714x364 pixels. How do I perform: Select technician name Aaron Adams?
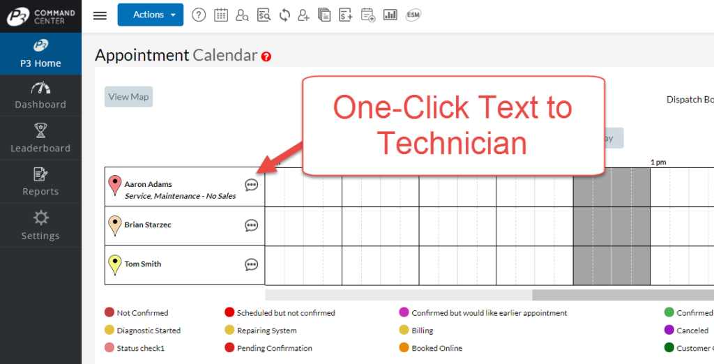[148, 185]
